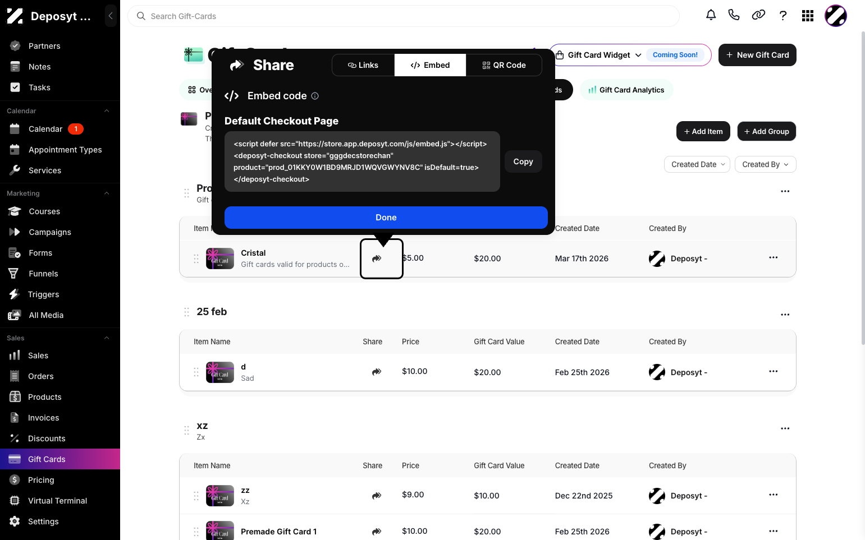Open Campaigns in the sidebar

60,232
